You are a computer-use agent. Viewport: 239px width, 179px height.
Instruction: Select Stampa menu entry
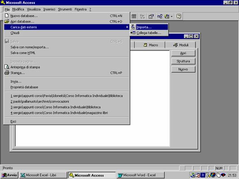point(67,73)
